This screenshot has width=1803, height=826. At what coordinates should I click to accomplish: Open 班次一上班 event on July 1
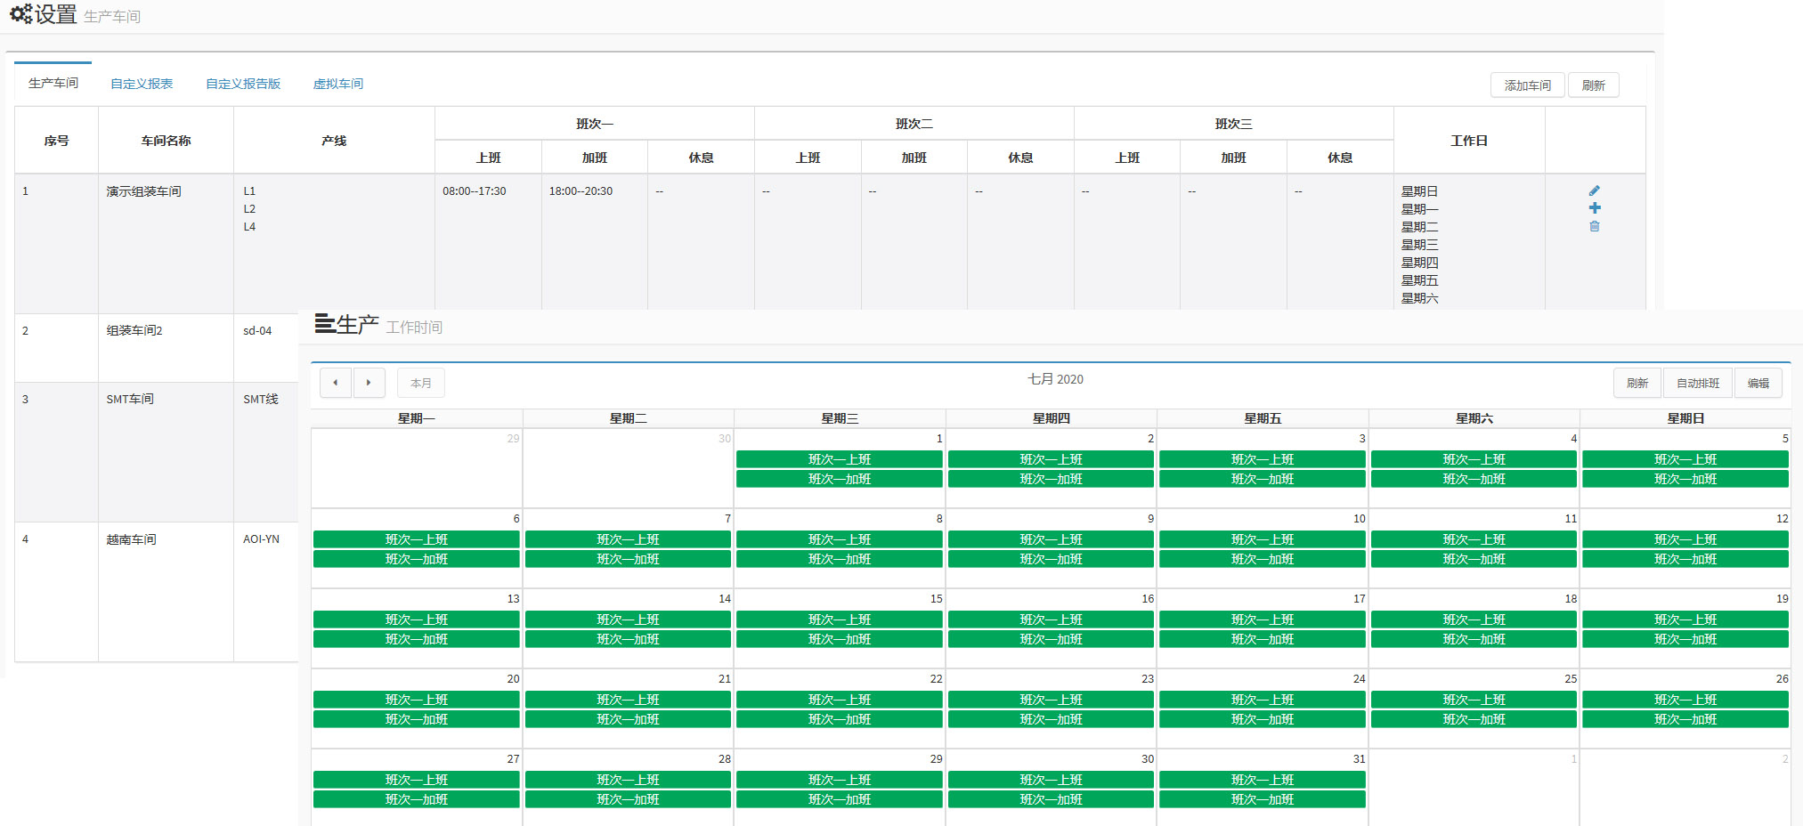click(x=839, y=459)
